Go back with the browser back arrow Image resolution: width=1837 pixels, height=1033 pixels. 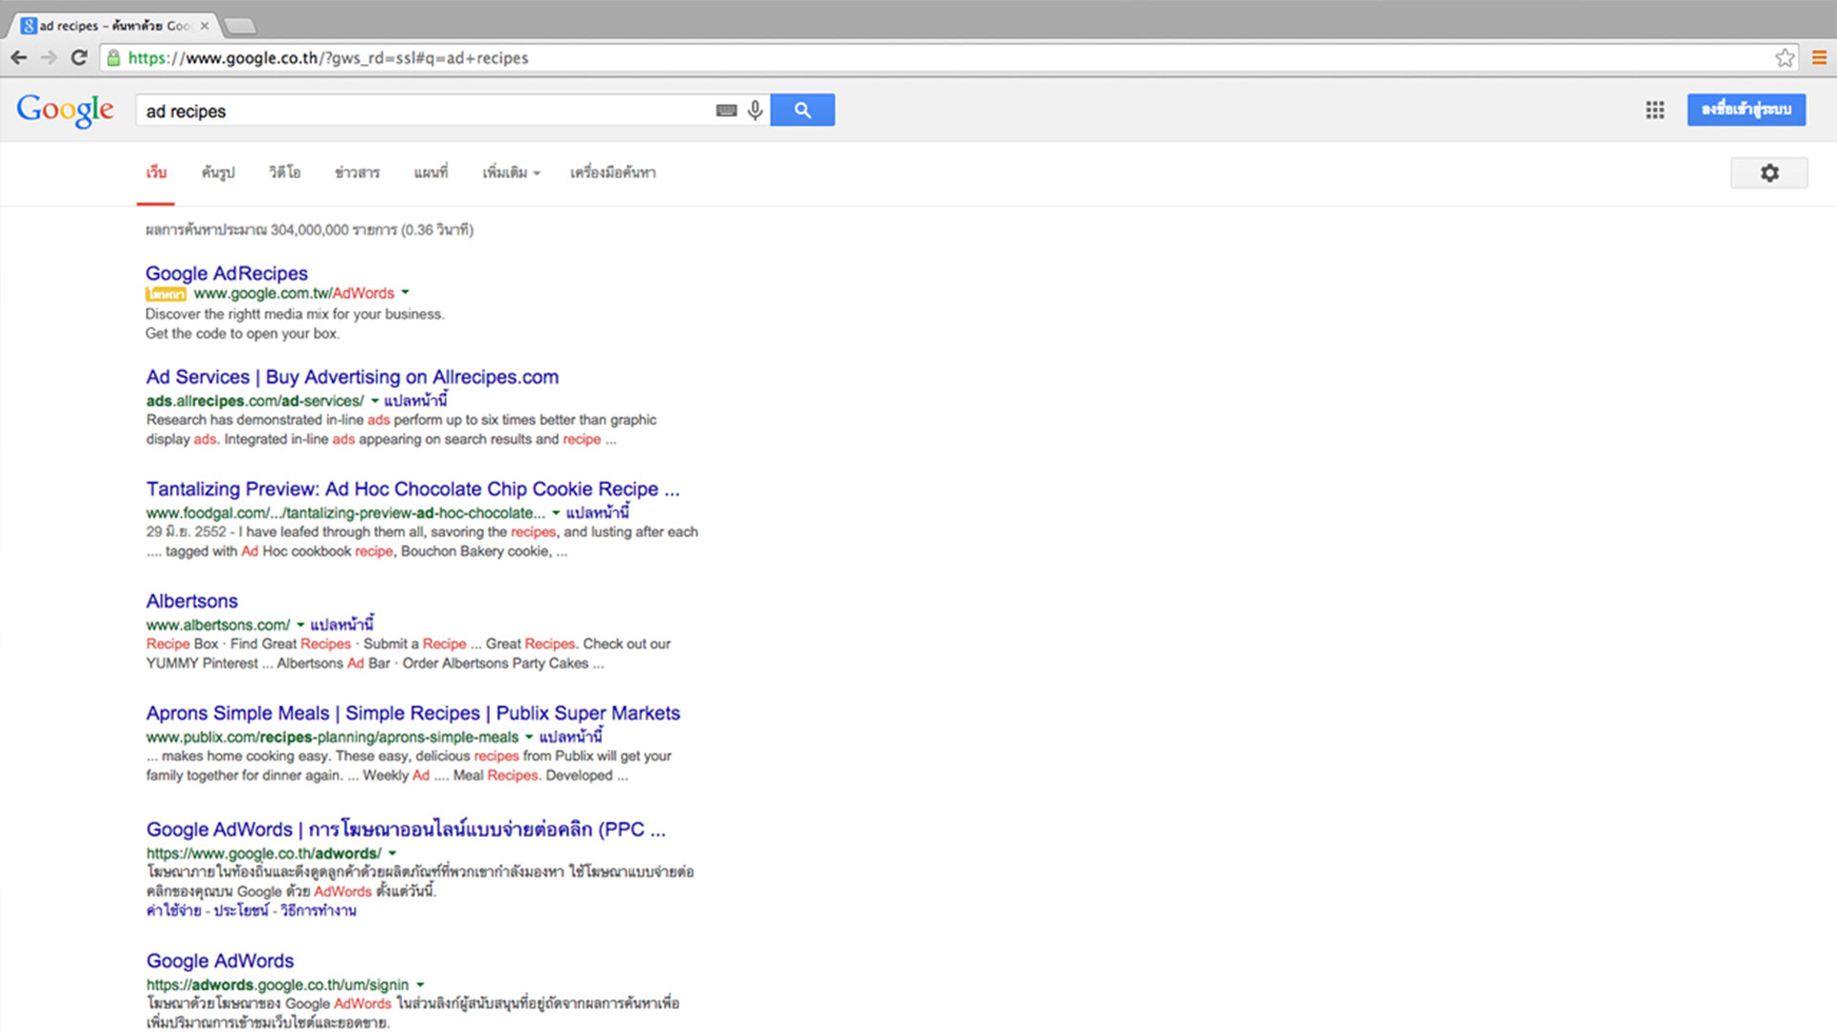point(18,58)
